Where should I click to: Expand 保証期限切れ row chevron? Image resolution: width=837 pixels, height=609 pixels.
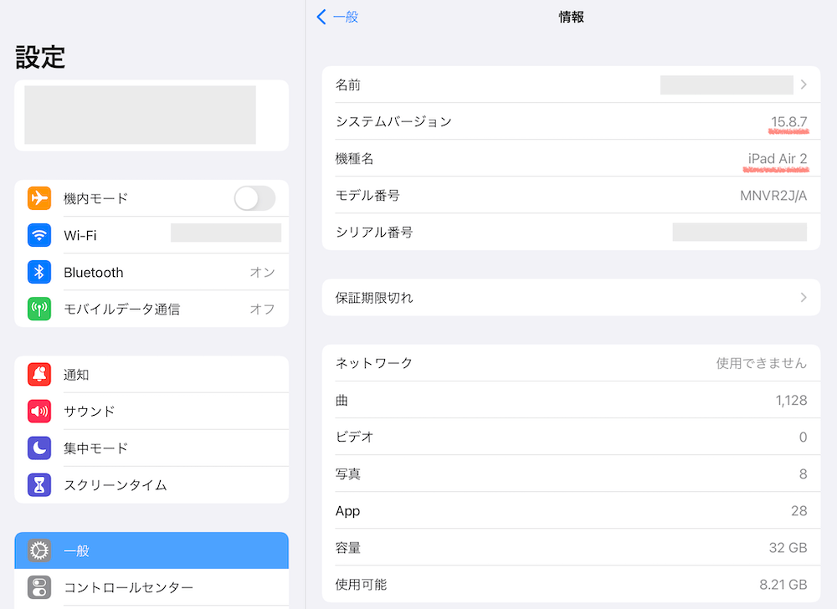[x=804, y=298]
